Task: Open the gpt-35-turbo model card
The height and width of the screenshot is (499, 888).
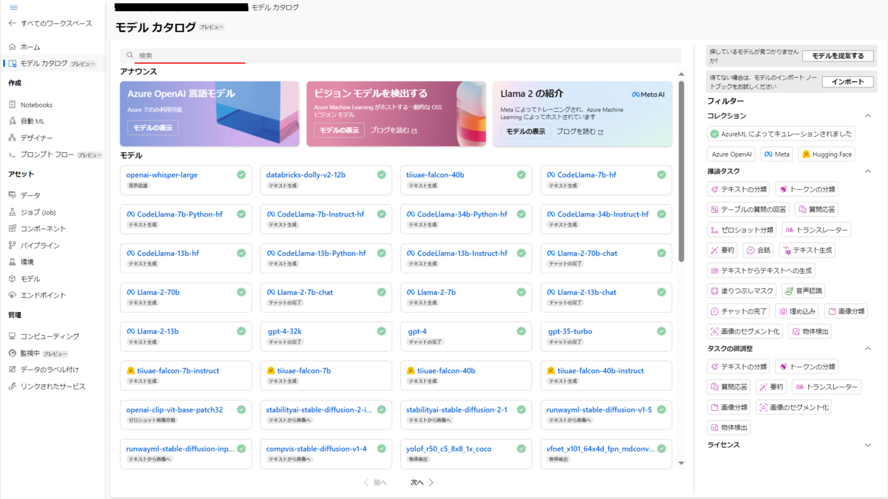Action: pyautogui.click(x=606, y=336)
